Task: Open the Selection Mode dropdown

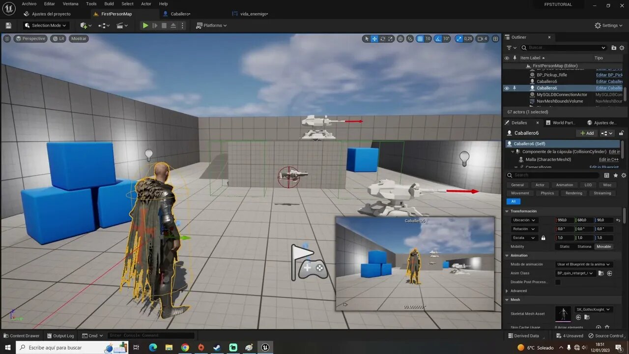Action: pos(46,26)
